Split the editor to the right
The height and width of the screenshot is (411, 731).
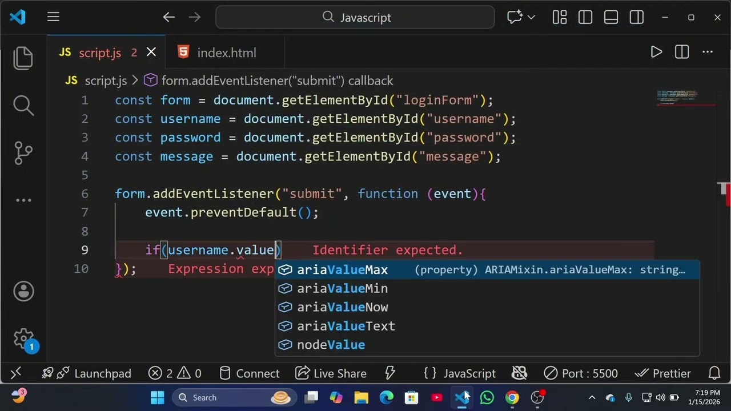coord(682,53)
